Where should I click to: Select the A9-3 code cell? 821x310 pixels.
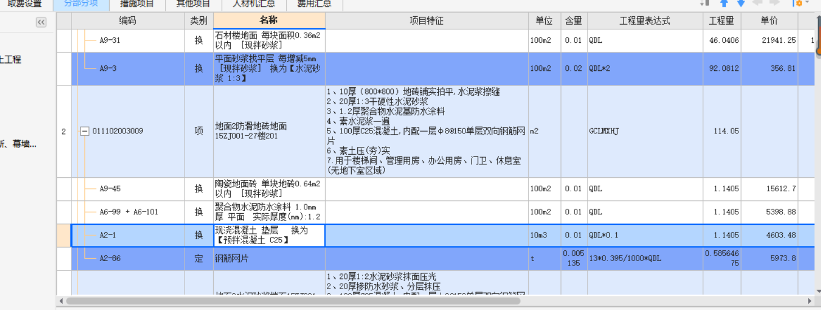coord(128,69)
